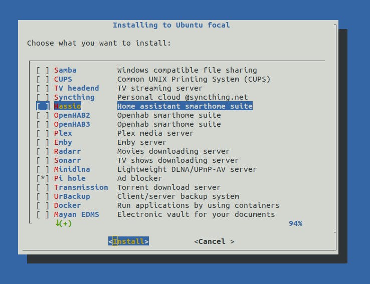The height and width of the screenshot is (284, 370).
Task: Uncheck the Pi hole checkbox
Action: [x=43, y=178]
